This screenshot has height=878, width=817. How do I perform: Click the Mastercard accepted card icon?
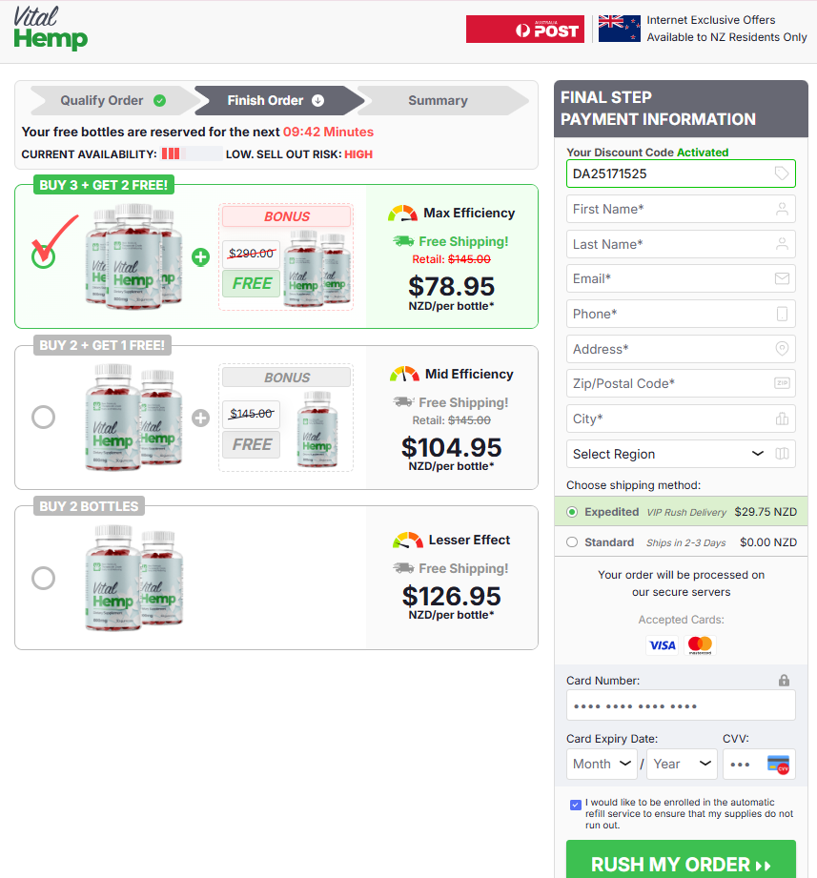tap(699, 645)
